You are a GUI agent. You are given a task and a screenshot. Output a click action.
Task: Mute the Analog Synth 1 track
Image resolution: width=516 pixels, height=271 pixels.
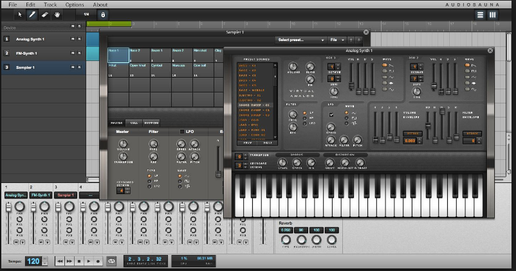tap(73, 39)
